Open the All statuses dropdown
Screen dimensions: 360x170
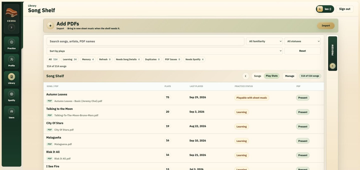click(x=302, y=41)
